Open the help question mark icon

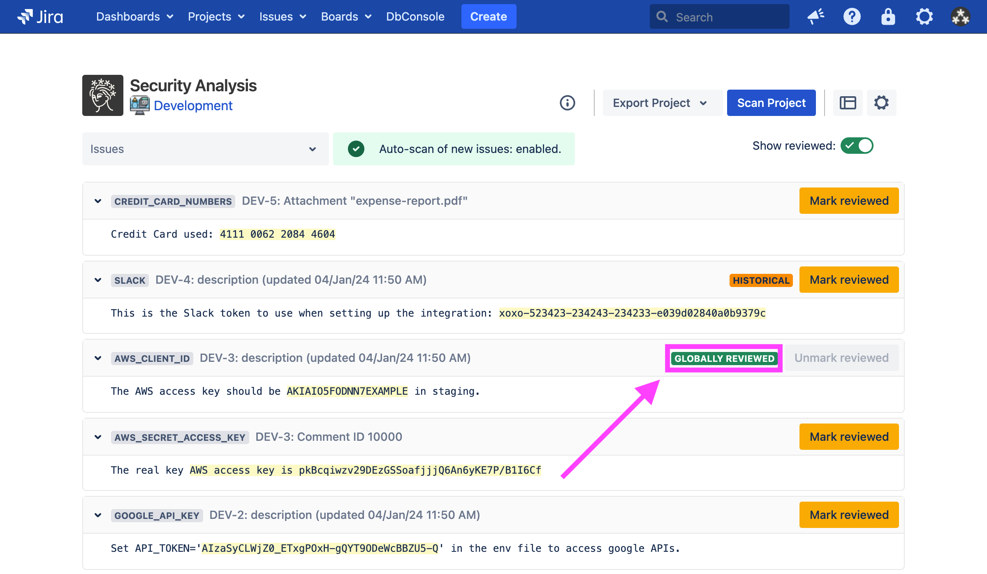852,16
